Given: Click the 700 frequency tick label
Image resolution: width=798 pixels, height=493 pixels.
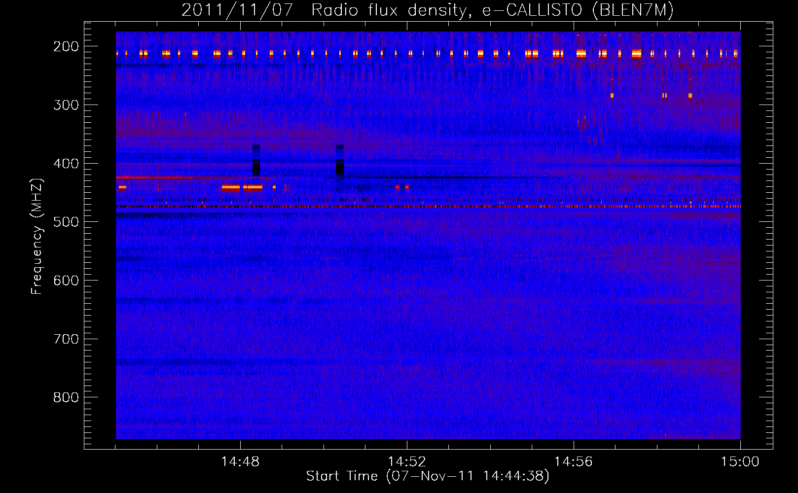Looking at the screenshot, I should click(66, 339).
